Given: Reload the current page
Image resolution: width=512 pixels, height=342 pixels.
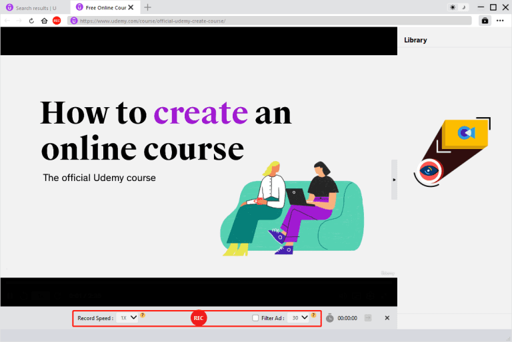Looking at the screenshot, I should (31, 21).
